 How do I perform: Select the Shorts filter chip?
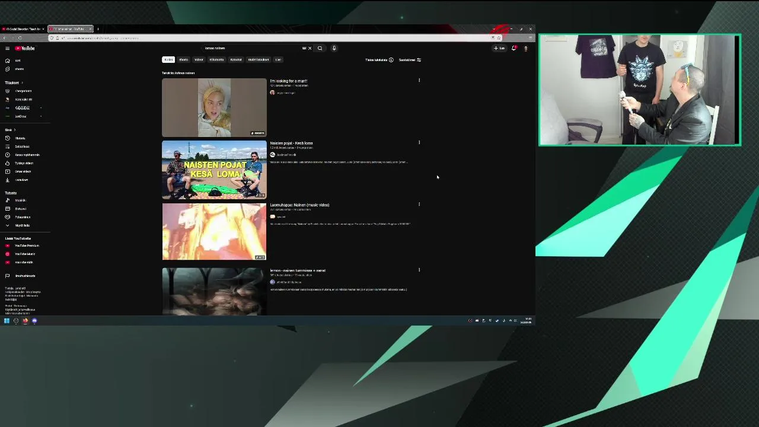tap(183, 59)
